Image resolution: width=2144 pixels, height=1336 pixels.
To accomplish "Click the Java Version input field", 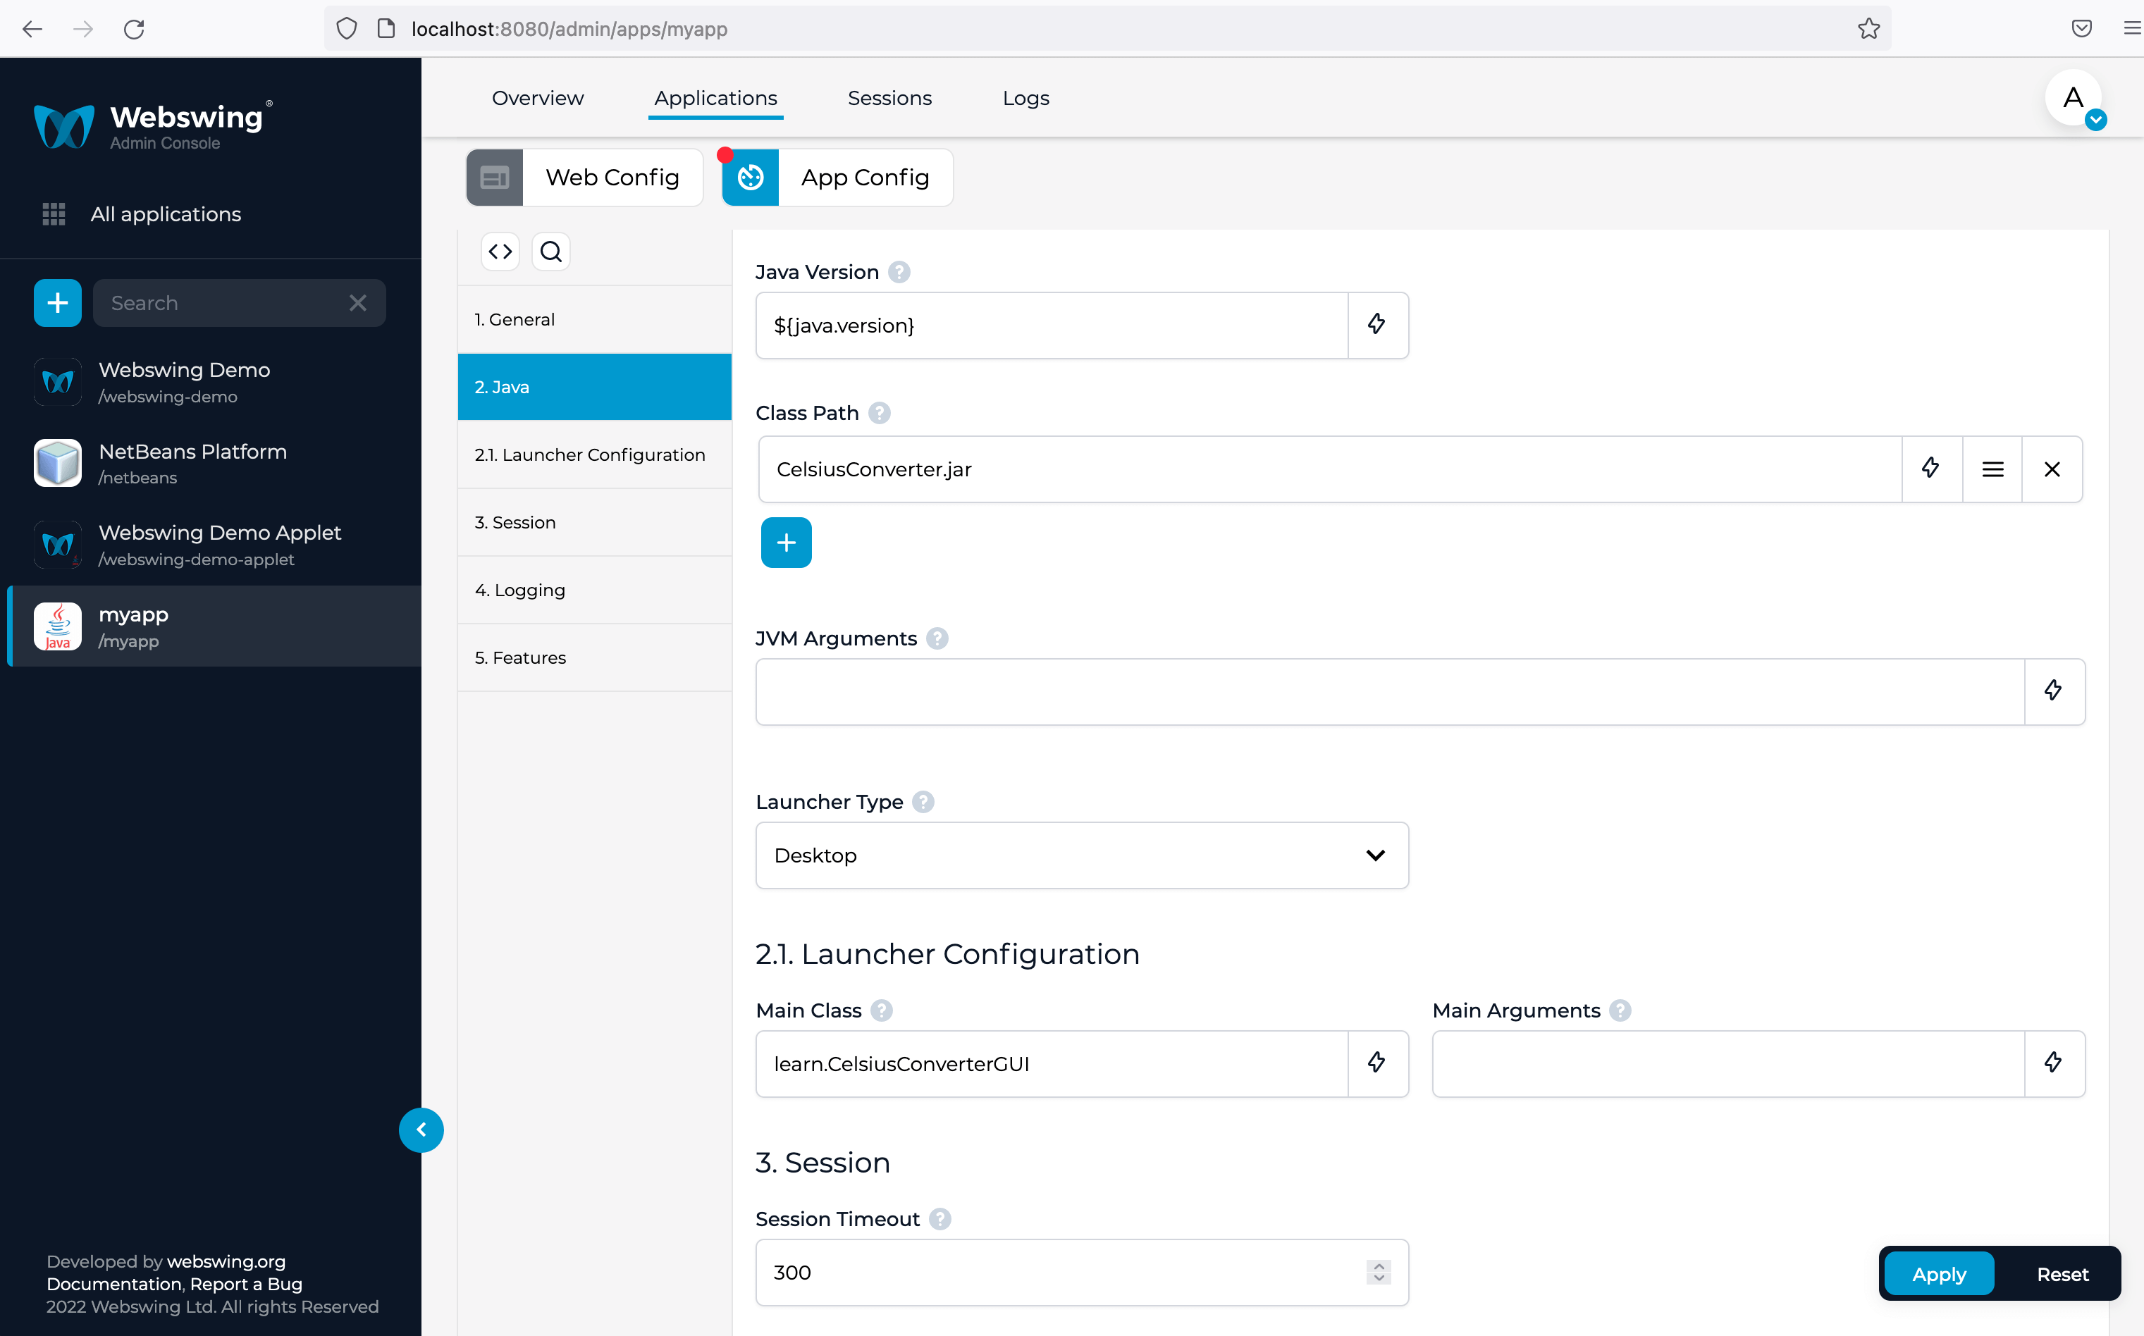I will pos(1052,325).
